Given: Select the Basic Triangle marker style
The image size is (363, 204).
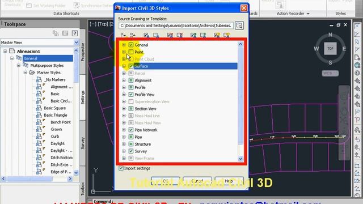Looking at the screenshot, I should 56,115.
